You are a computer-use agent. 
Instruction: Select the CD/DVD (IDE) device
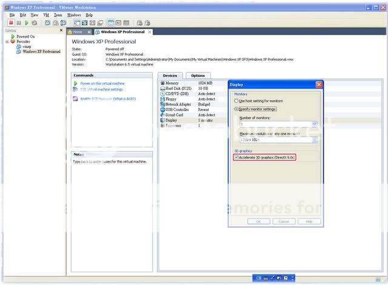[193, 94]
